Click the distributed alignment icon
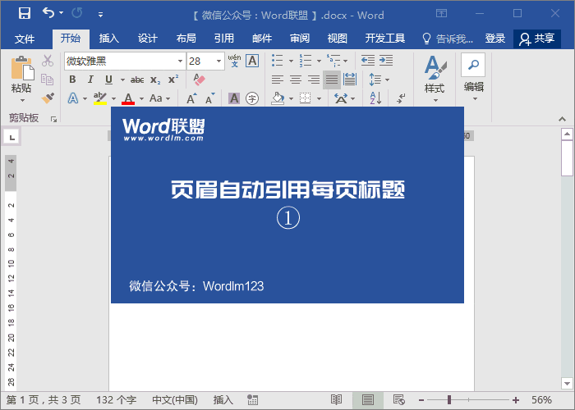 click(350, 80)
